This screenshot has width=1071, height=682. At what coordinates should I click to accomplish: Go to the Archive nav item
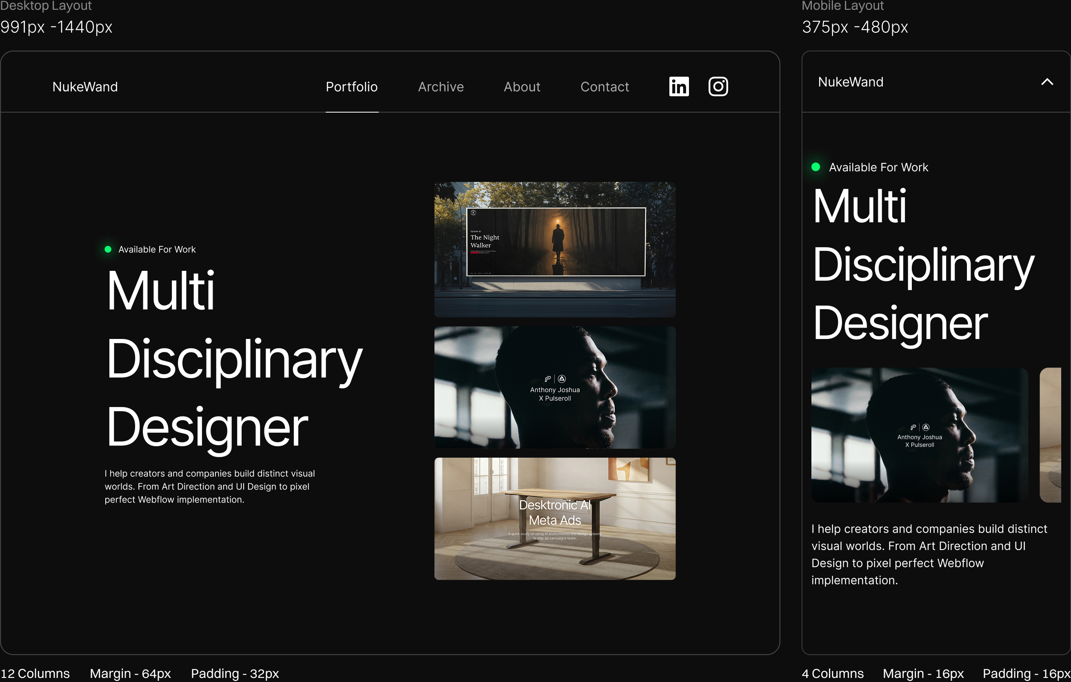tap(441, 87)
